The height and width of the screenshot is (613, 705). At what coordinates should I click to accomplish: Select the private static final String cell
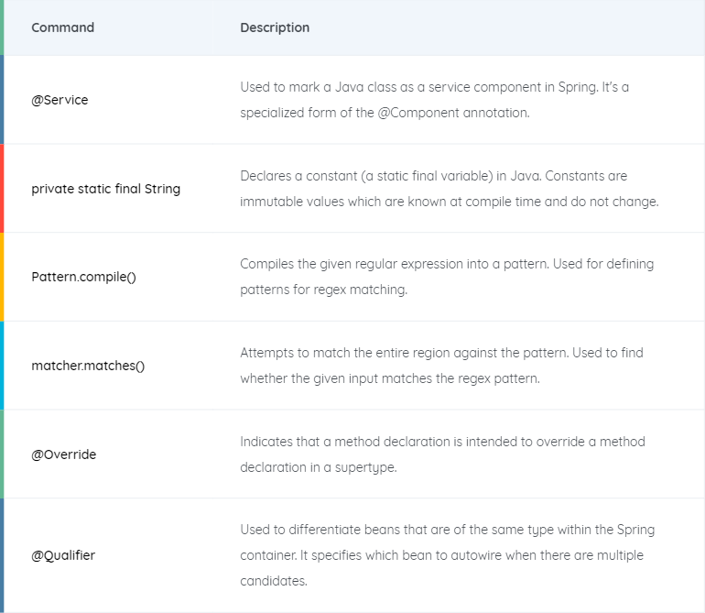click(x=105, y=189)
